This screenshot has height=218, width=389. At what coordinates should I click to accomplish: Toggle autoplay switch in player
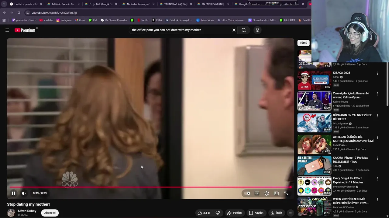coord(247,193)
